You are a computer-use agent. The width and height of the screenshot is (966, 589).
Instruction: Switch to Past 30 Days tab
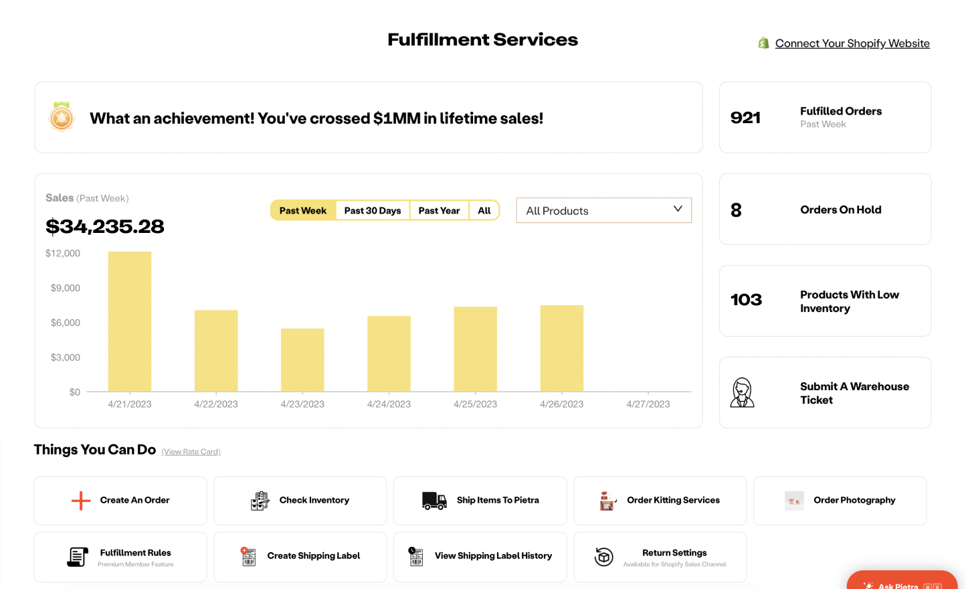pos(373,211)
